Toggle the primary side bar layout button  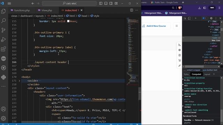pos(101,3)
